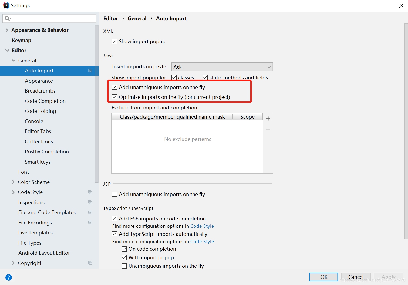Click the search magnifier icon
The image size is (408, 285).
tap(7, 18)
